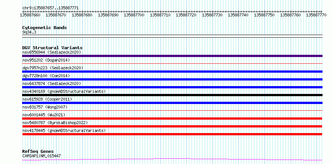This screenshot has width=333, height=164.
Task: Select variant label nsv6437874 (Sedlazeck2020)
Action: pos(52,83)
